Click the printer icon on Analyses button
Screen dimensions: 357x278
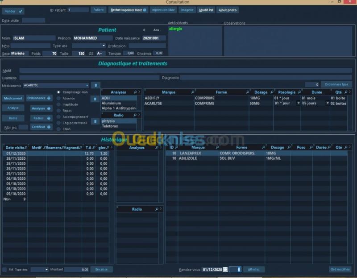49,108
